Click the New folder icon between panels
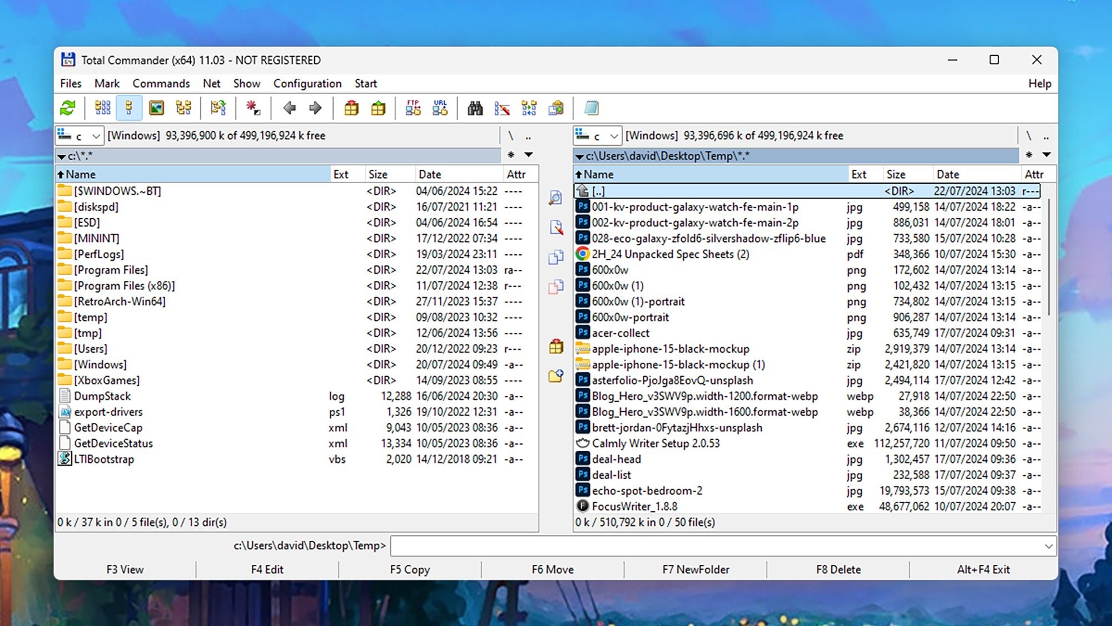1112x626 pixels. click(x=556, y=376)
